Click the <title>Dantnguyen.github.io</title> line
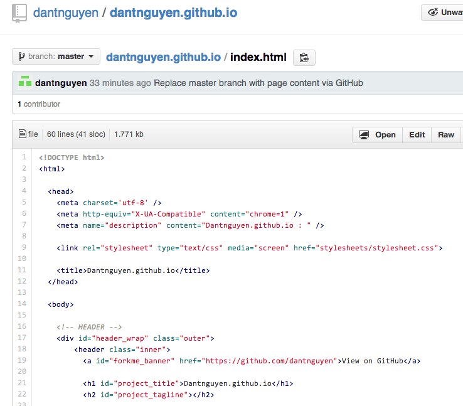 click(133, 270)
